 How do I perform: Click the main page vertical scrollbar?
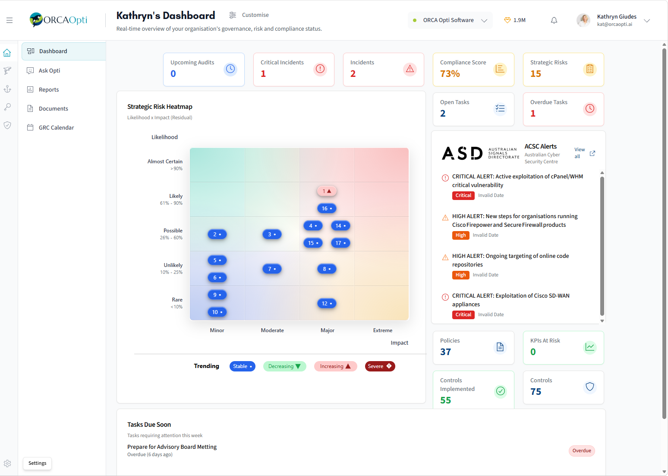click(x=664, y=233)
